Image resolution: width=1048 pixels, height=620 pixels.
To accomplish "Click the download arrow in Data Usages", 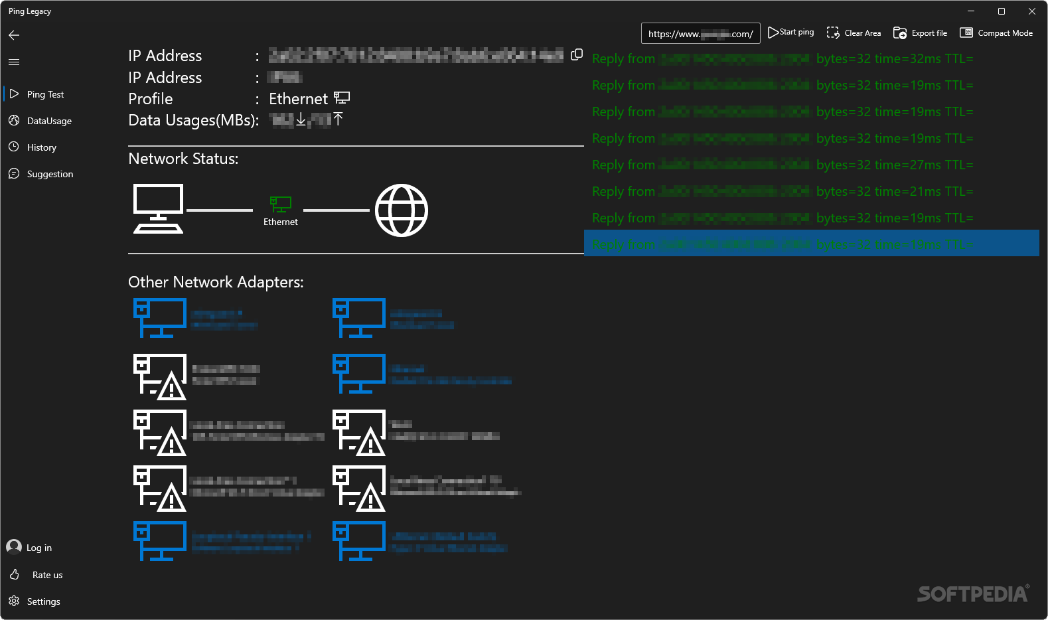I will (301, 119).
